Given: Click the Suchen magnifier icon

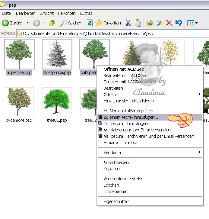Looking at the screenshot, I should tap(63, 23).
